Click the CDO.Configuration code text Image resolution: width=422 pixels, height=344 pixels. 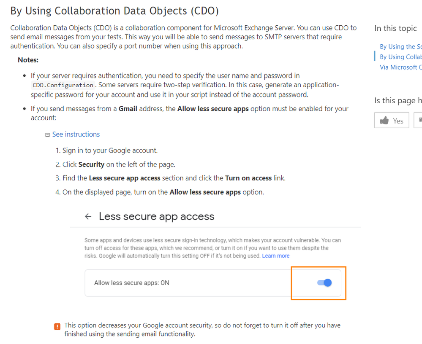click(x=63, y=85)
